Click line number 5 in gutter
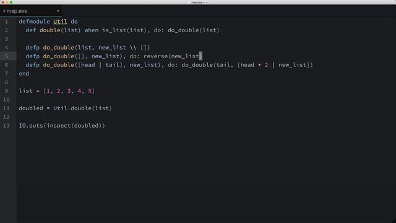 [6, 56]
